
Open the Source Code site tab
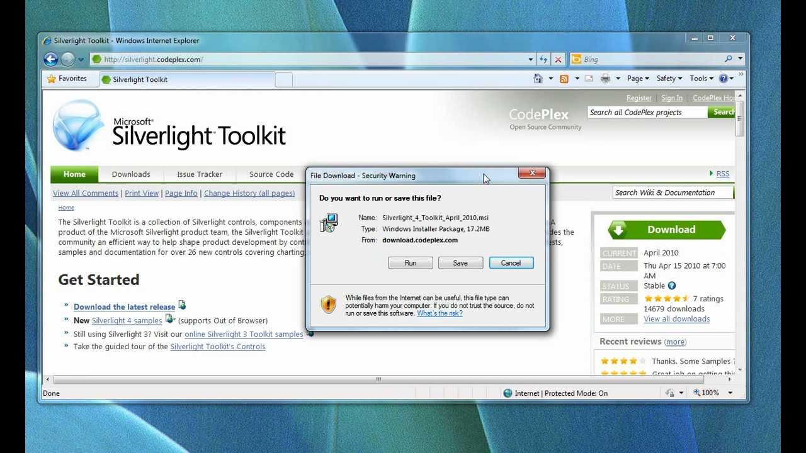point(271,174)
